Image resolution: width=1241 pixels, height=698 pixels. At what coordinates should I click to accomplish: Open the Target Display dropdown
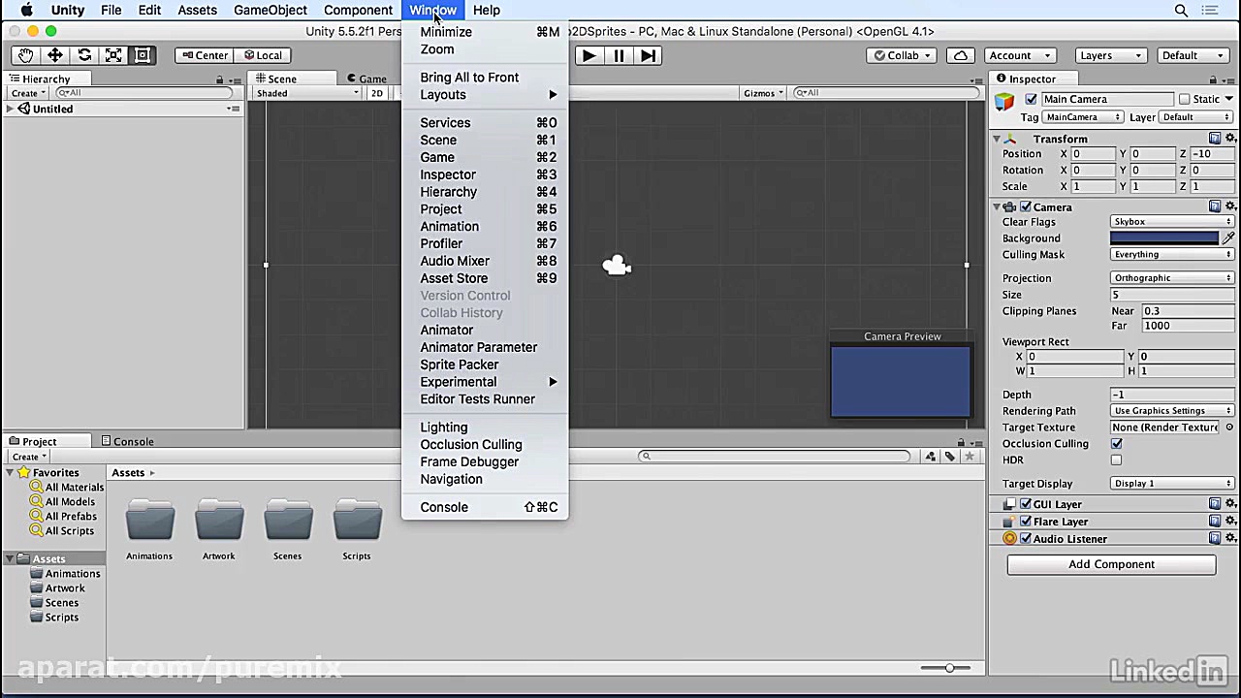tap(1172, 483)
